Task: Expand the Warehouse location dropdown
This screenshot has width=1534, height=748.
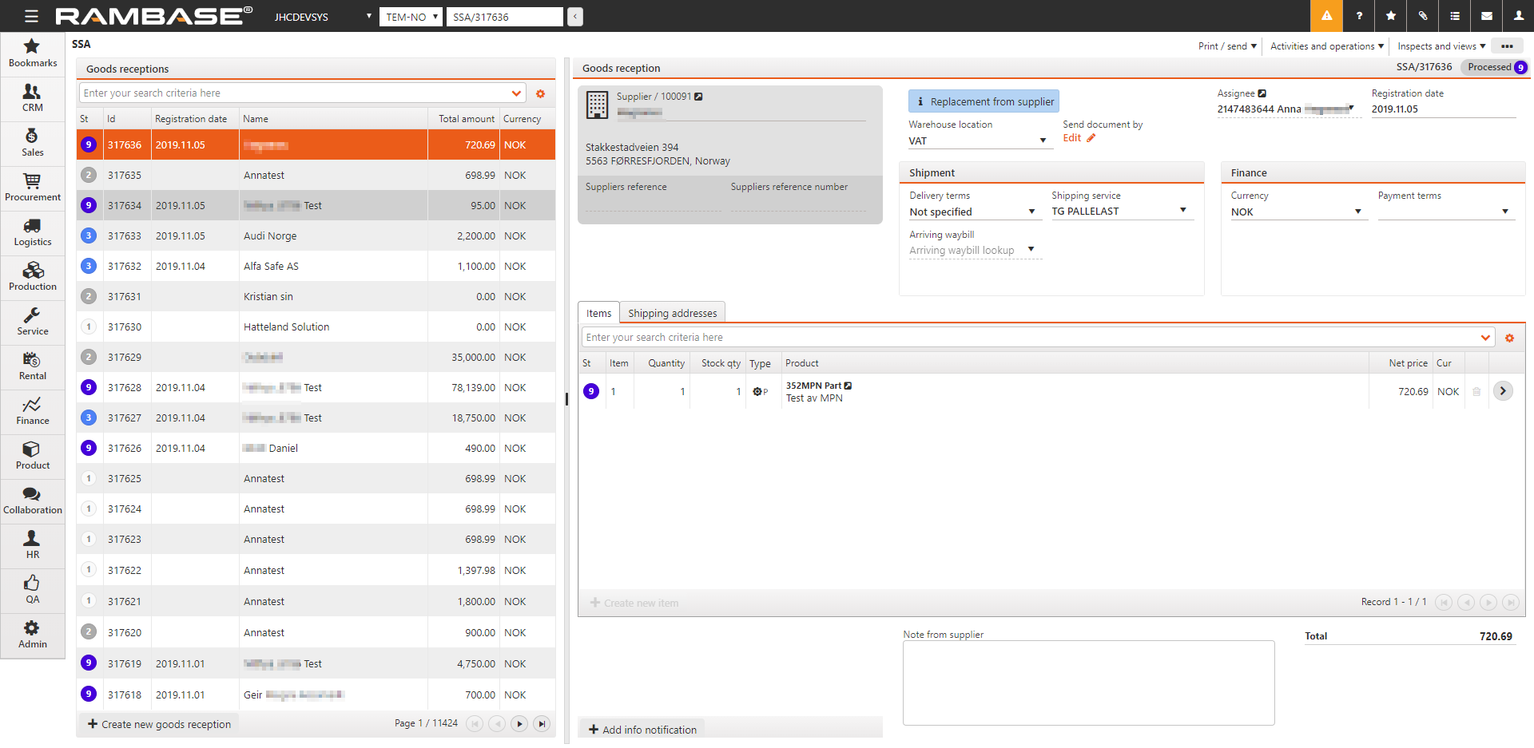Action: click(x=1042, y=140)
